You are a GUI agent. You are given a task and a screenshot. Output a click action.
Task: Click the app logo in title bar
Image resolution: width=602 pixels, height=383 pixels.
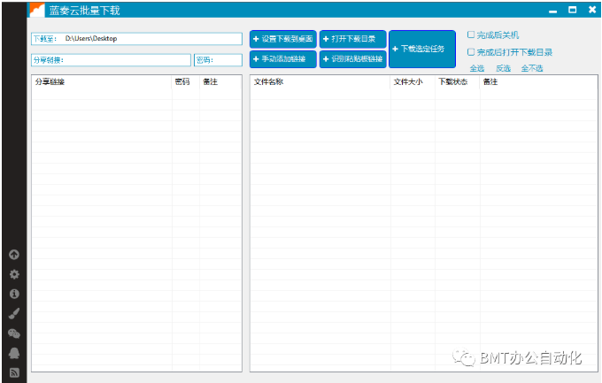tap(36, 10)
